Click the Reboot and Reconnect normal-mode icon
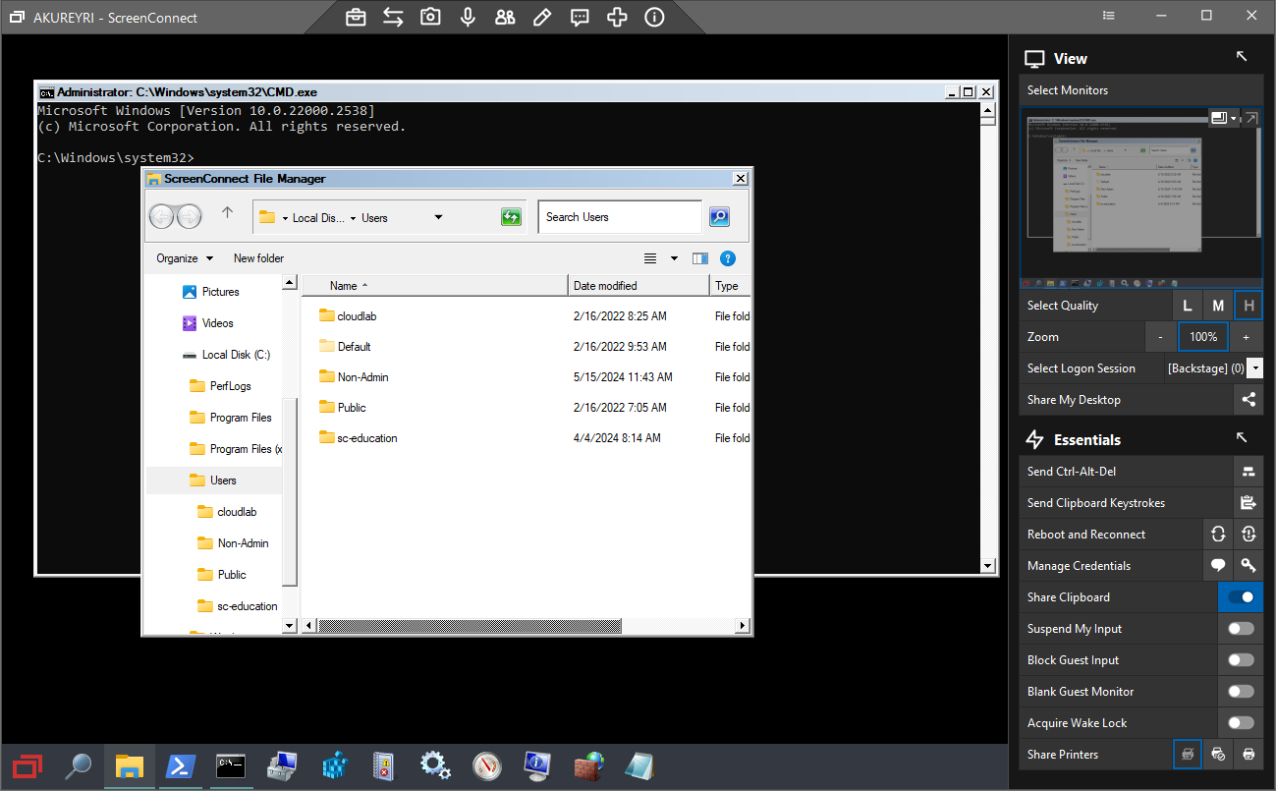 click(x=1218, y=535)
